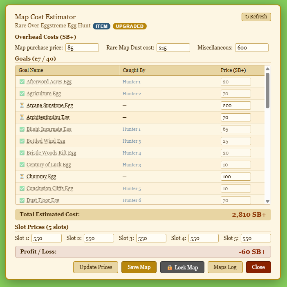The width and height of the screenshot is (287, 287).
Task: Click the goals list scroll up arrow
Action: coord(268,69)
